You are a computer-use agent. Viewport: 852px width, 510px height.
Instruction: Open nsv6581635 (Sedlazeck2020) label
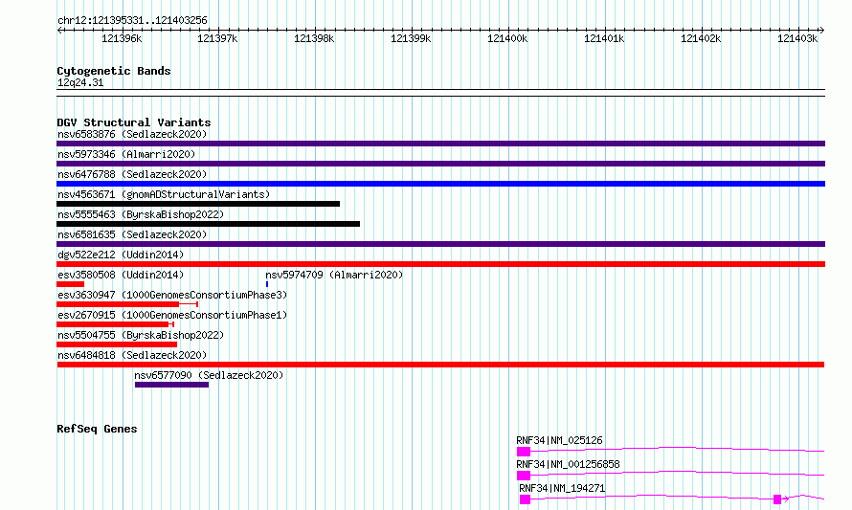click(132, 234)
